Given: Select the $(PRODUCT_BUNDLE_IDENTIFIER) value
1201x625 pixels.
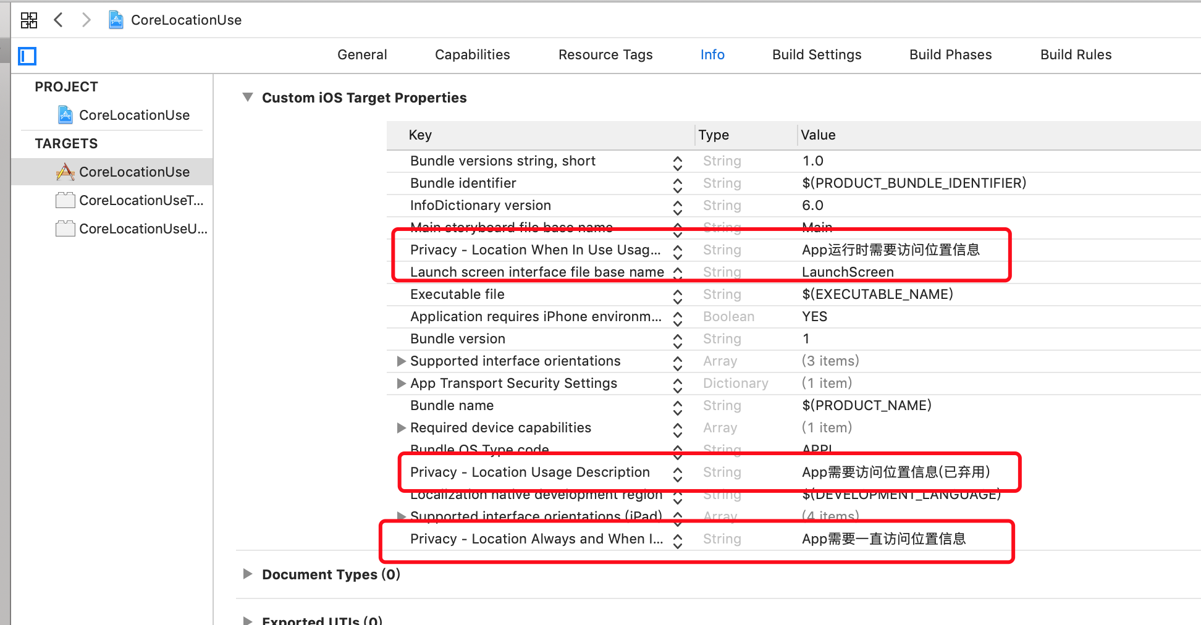Looking at the screenshot, I should [914, 183].
